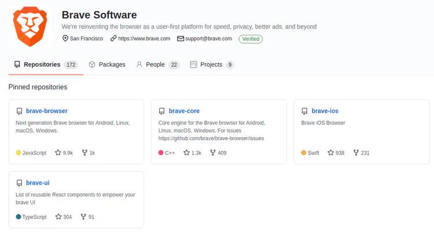This screenshot has height=239, width=434.
Task: Click the Brave lion logo avatar
Action: click(31, 27)
